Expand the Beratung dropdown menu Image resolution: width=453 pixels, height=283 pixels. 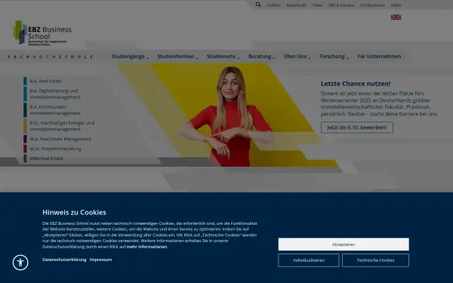(261, 57)
